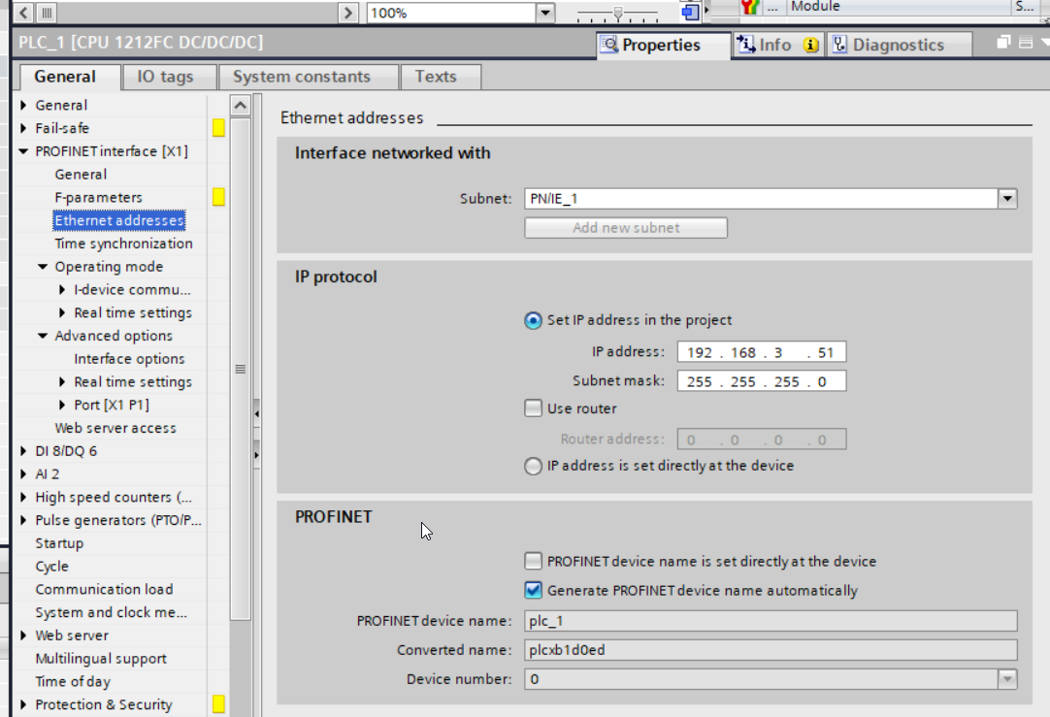
Task: Expand Protection & Security node
Action: [x=24, y=704]
